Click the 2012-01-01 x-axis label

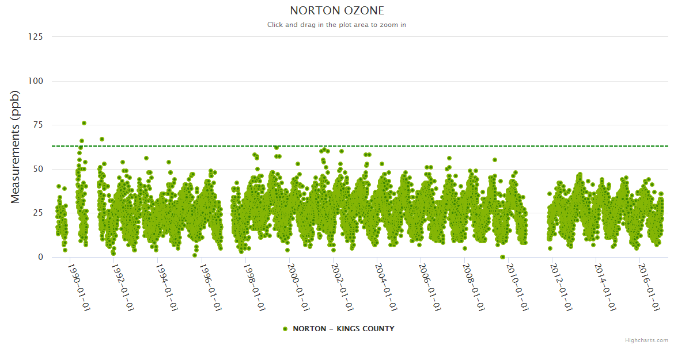[563, 287]
